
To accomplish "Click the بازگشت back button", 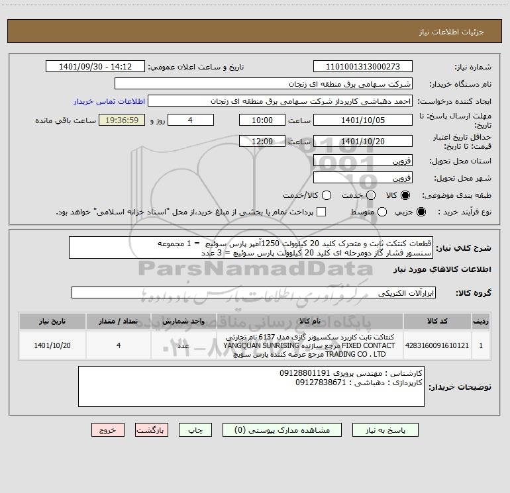I will 152,430.
